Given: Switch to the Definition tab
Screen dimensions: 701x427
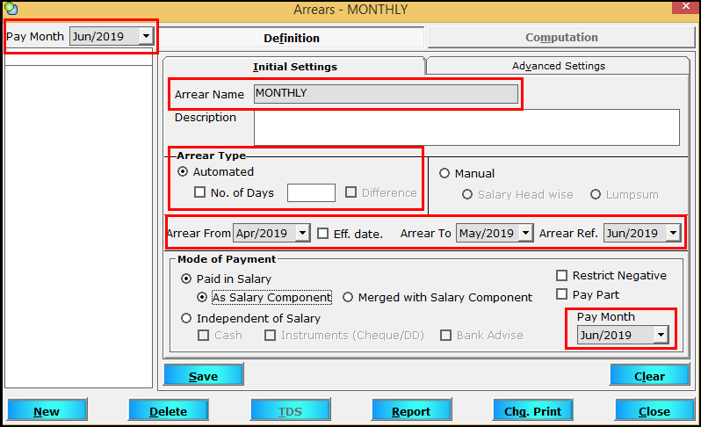Looking at the screenshot, I should click(x=292, y=38).
